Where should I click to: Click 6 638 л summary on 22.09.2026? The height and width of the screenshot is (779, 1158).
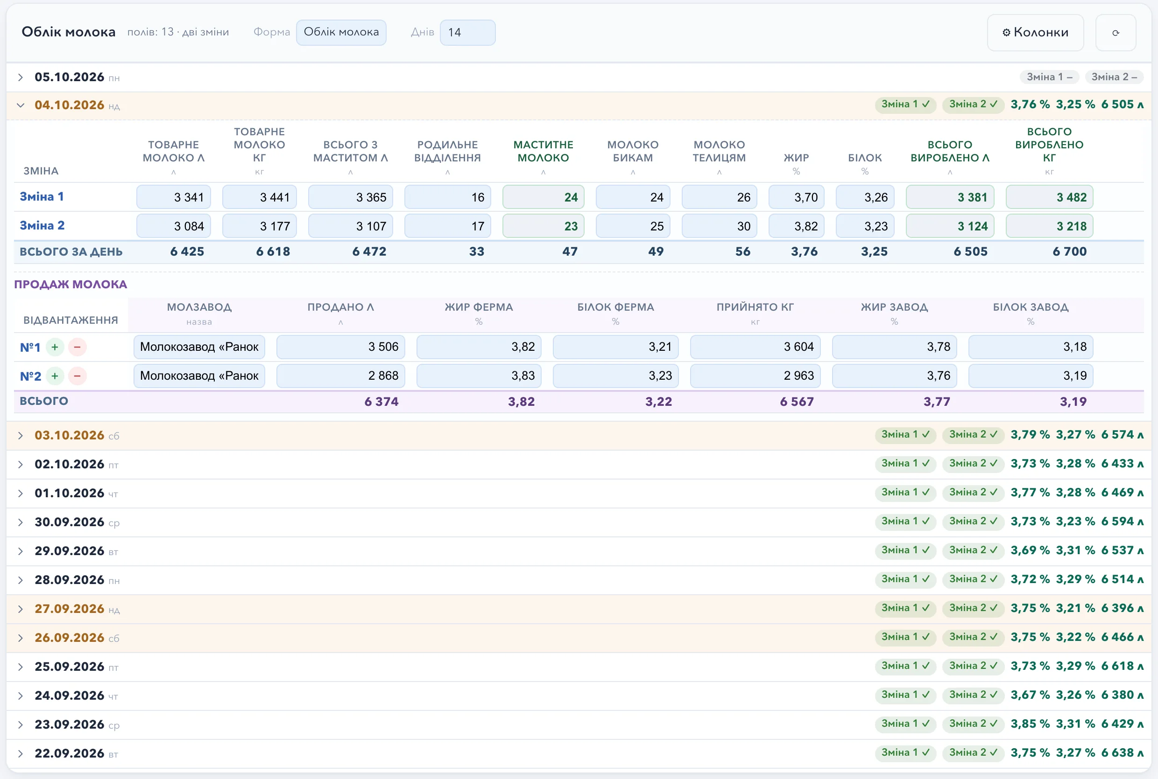[x=1122, y=753]
